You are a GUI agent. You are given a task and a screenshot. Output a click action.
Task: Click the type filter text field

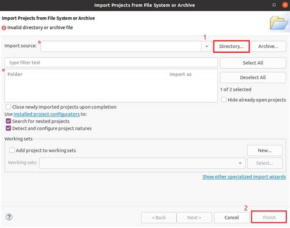(111, 63)
